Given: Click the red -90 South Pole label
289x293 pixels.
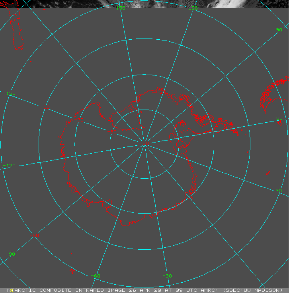Looking at the screenshot, I should pos(144,143).
